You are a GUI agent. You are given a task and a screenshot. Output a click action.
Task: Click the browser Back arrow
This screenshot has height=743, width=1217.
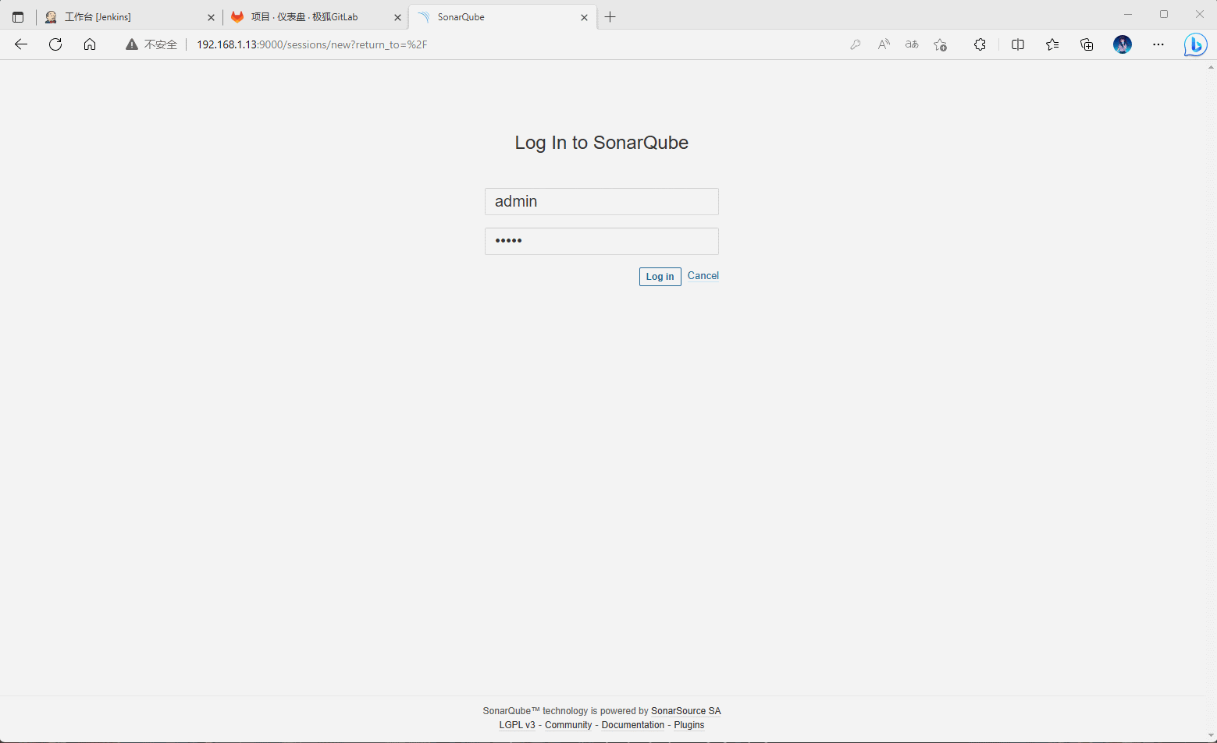[21, 44]
